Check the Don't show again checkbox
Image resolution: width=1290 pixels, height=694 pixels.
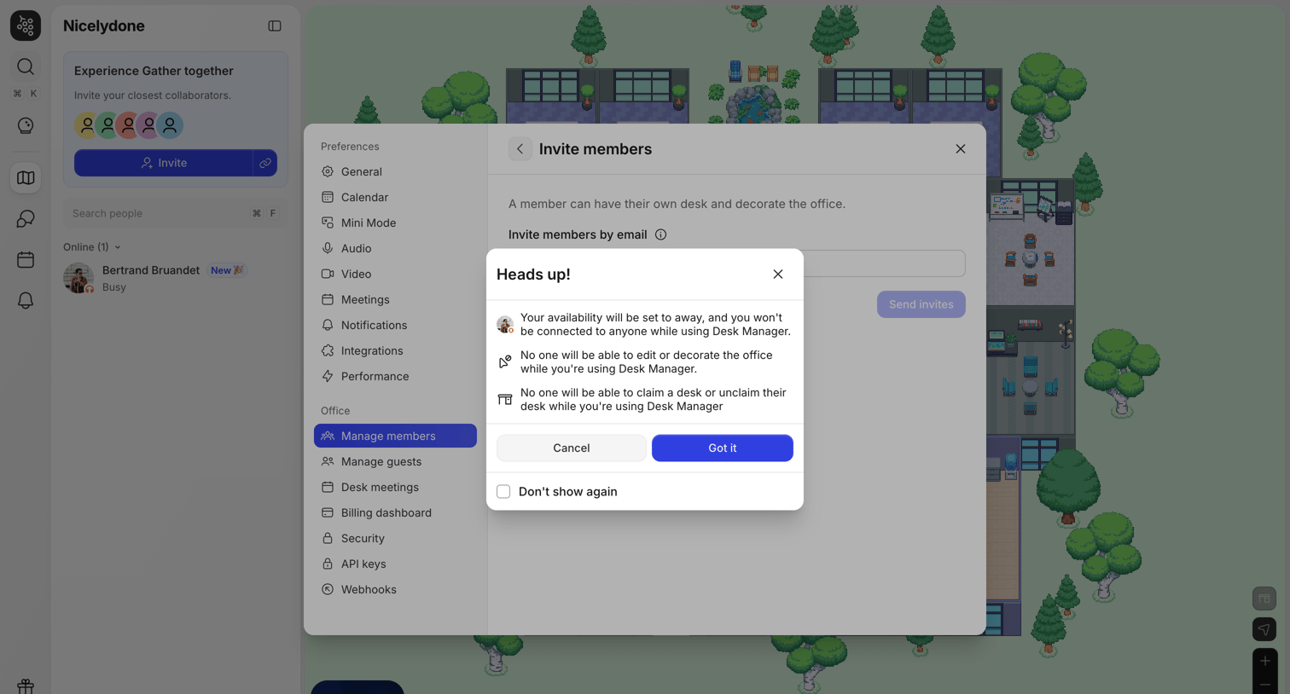point(503,492)
